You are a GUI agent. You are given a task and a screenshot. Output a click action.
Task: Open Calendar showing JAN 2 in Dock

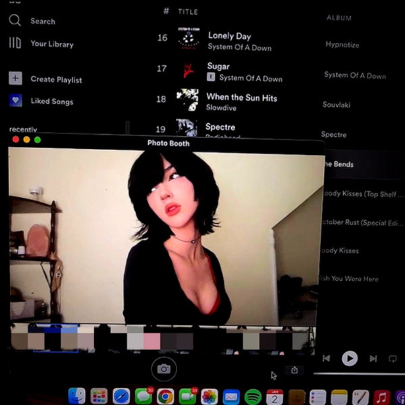(x=275, y=397)
